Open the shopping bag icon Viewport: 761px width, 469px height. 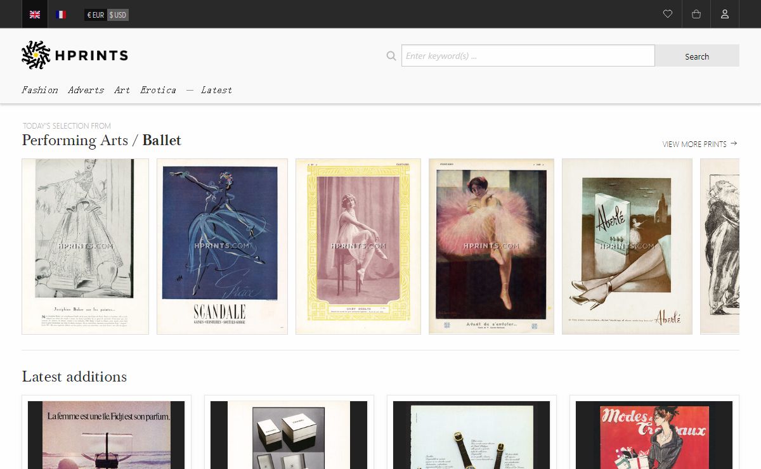[x=696, y=14]
